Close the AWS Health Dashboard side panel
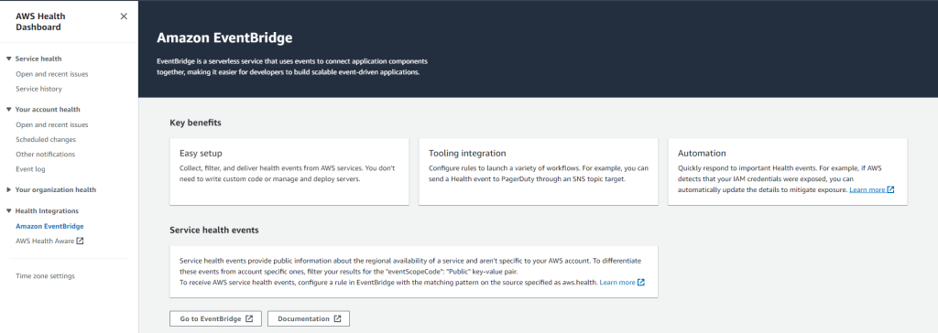The image size is (938, 333). click(x=124, y=16)
